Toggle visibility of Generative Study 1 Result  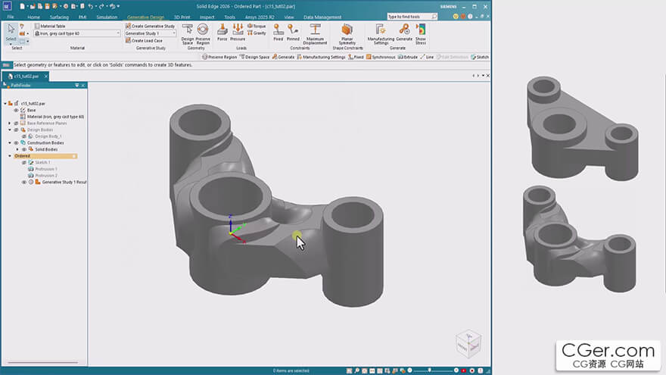tap(24, 183)
